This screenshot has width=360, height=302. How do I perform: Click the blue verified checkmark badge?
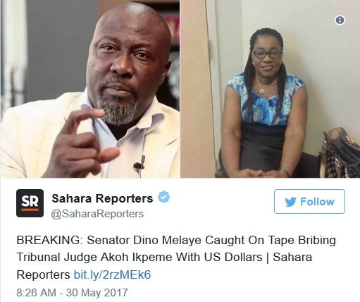[163, 197]
